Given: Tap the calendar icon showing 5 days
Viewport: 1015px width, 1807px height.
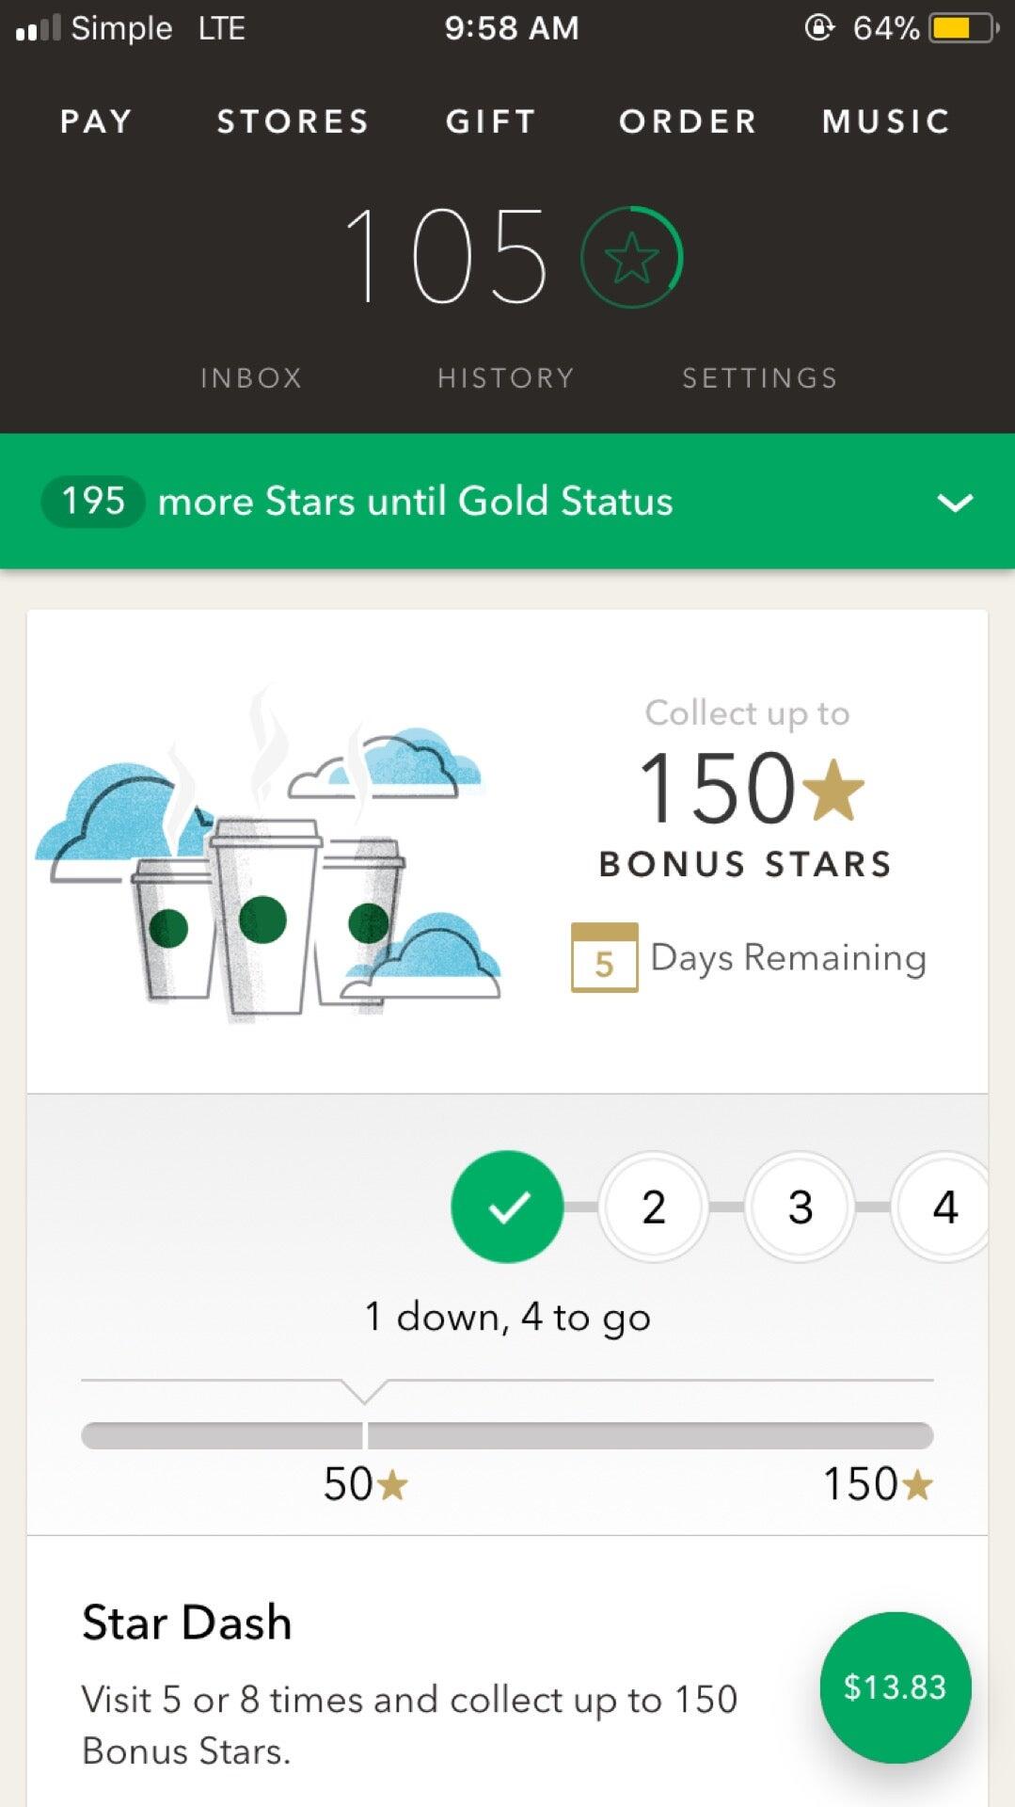Looking at the screenshot, I should 604,957.
